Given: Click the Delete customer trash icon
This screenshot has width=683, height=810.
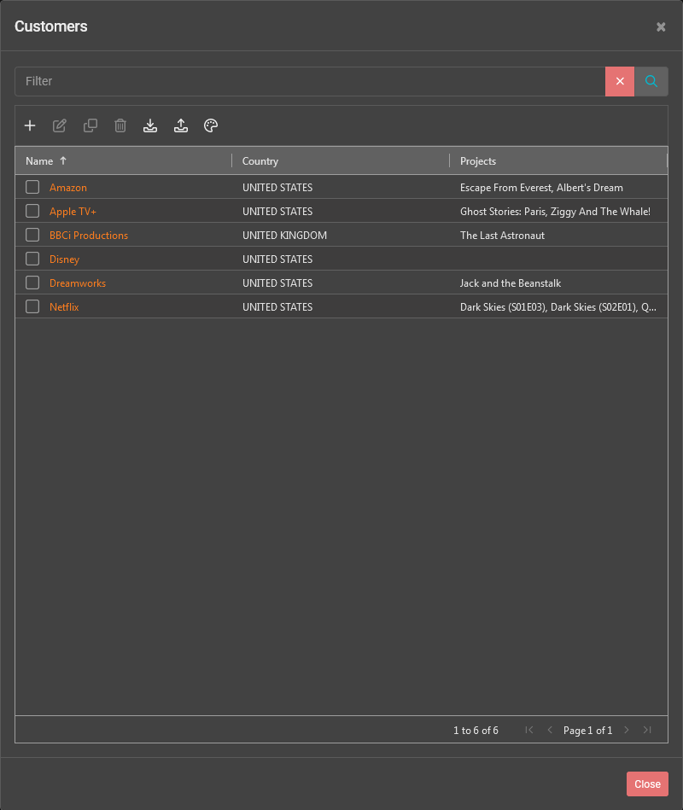Looking at the screenshot, I should [x=120, y=125].
